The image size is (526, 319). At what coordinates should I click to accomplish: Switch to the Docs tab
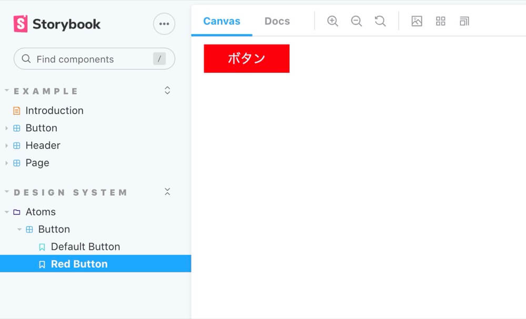pyautogui.click(x=277, y=21)
